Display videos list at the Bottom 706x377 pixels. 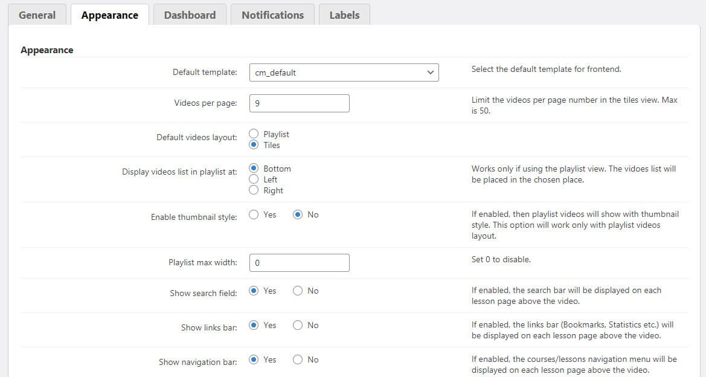254,168
